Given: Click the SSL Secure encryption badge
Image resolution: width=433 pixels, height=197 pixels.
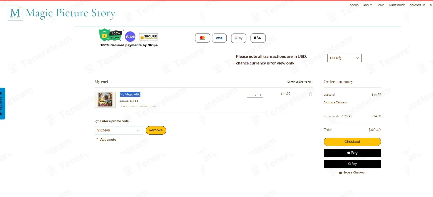Looking at the screenshot, I should click(148, 37).
